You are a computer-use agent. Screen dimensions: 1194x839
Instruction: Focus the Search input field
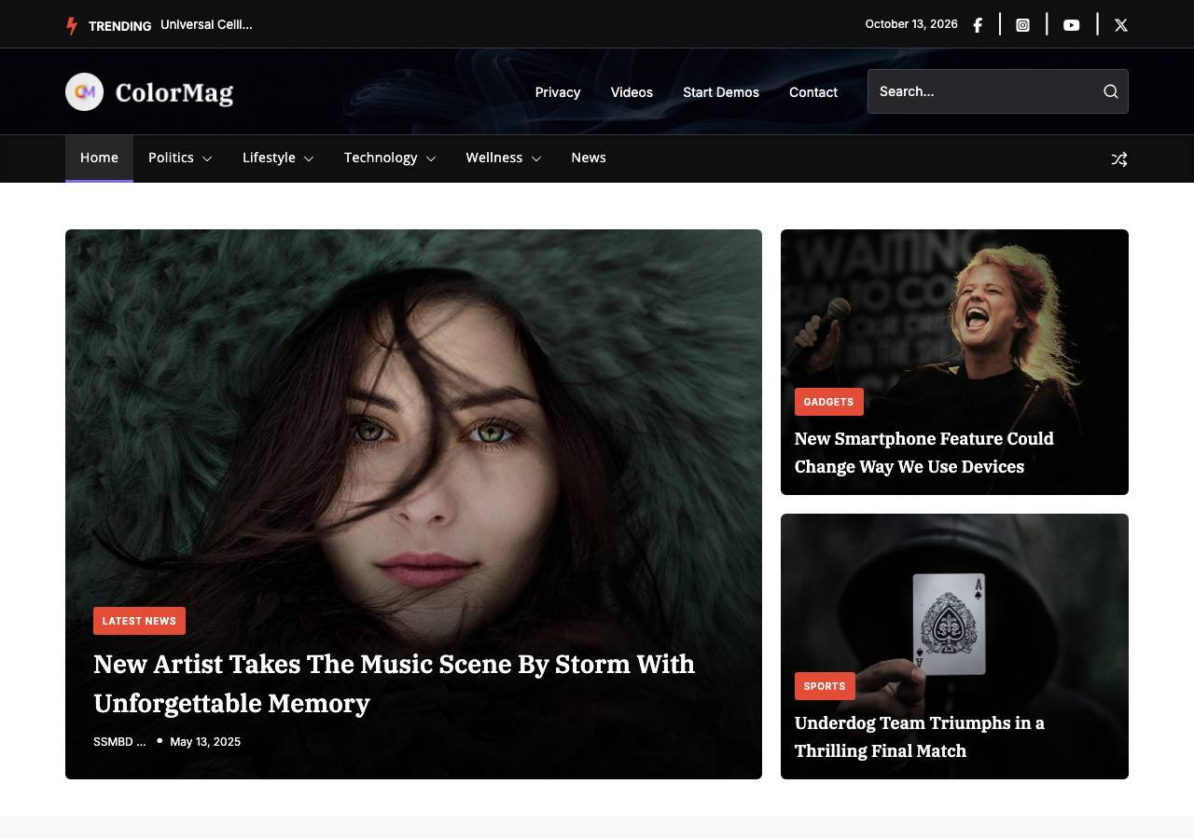[x=984, y=91]
